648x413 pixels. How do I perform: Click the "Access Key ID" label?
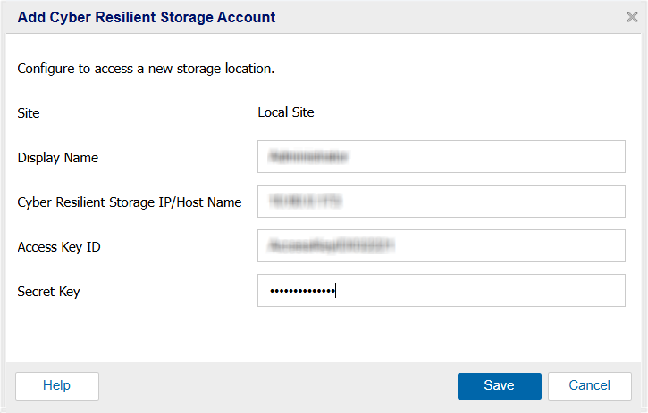coord(59,247)
